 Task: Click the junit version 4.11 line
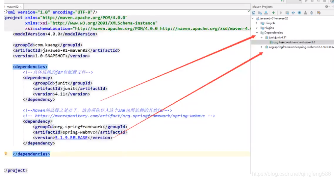[61, 94]
